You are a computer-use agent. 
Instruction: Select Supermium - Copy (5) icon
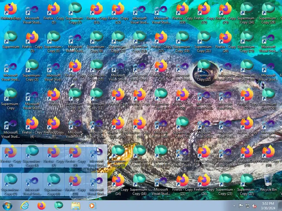(x=54, y=42)
